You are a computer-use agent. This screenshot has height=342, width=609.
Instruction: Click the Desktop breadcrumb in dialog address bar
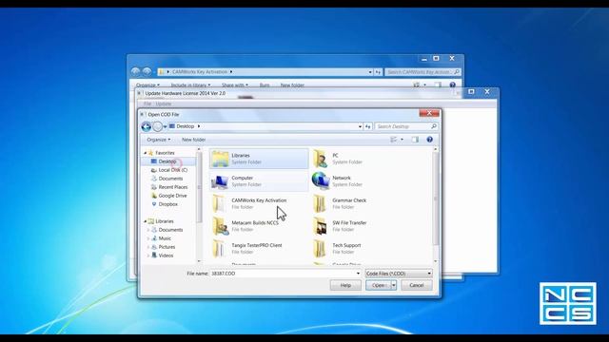(x=186, y=126)
